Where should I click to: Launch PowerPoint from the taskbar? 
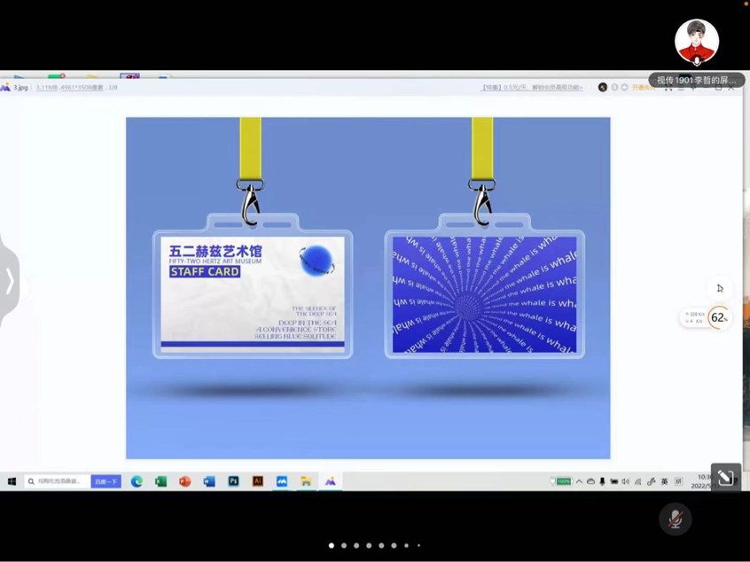tap(184, 481)
